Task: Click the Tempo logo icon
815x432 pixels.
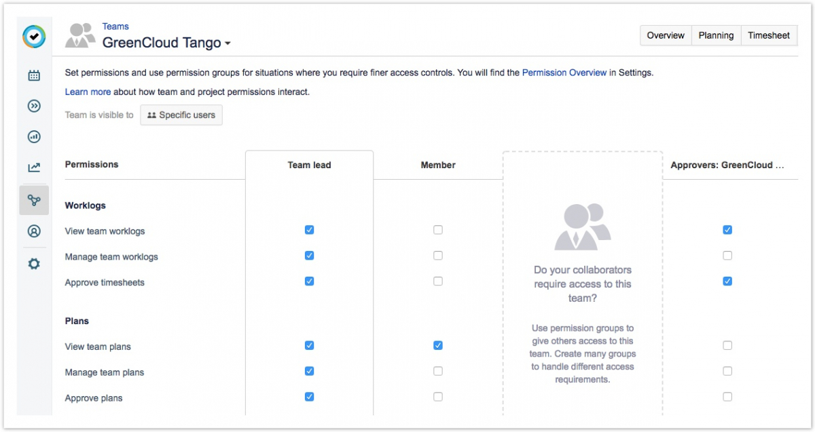Action: [34, 37]
